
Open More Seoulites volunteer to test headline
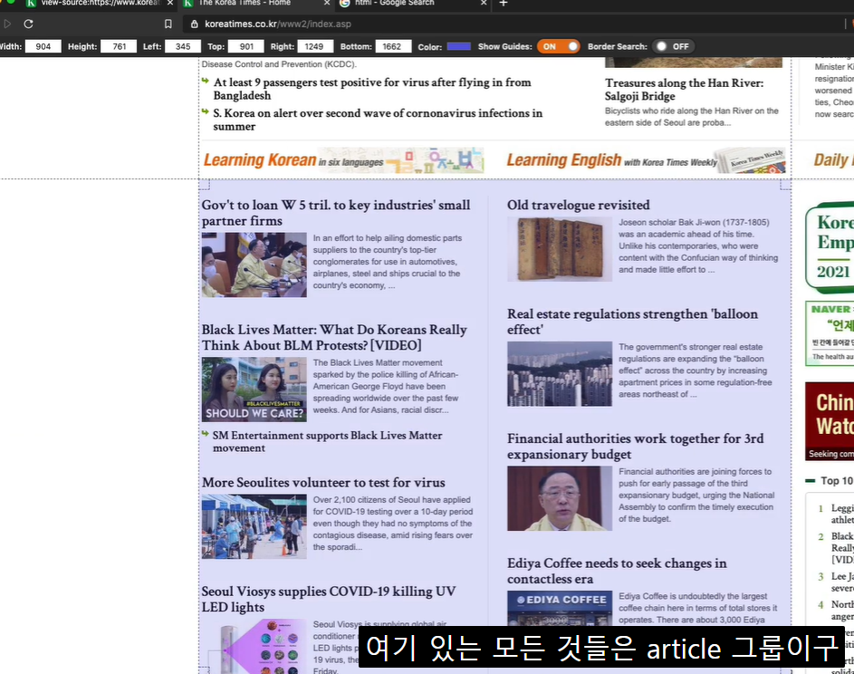pos(323,482)
